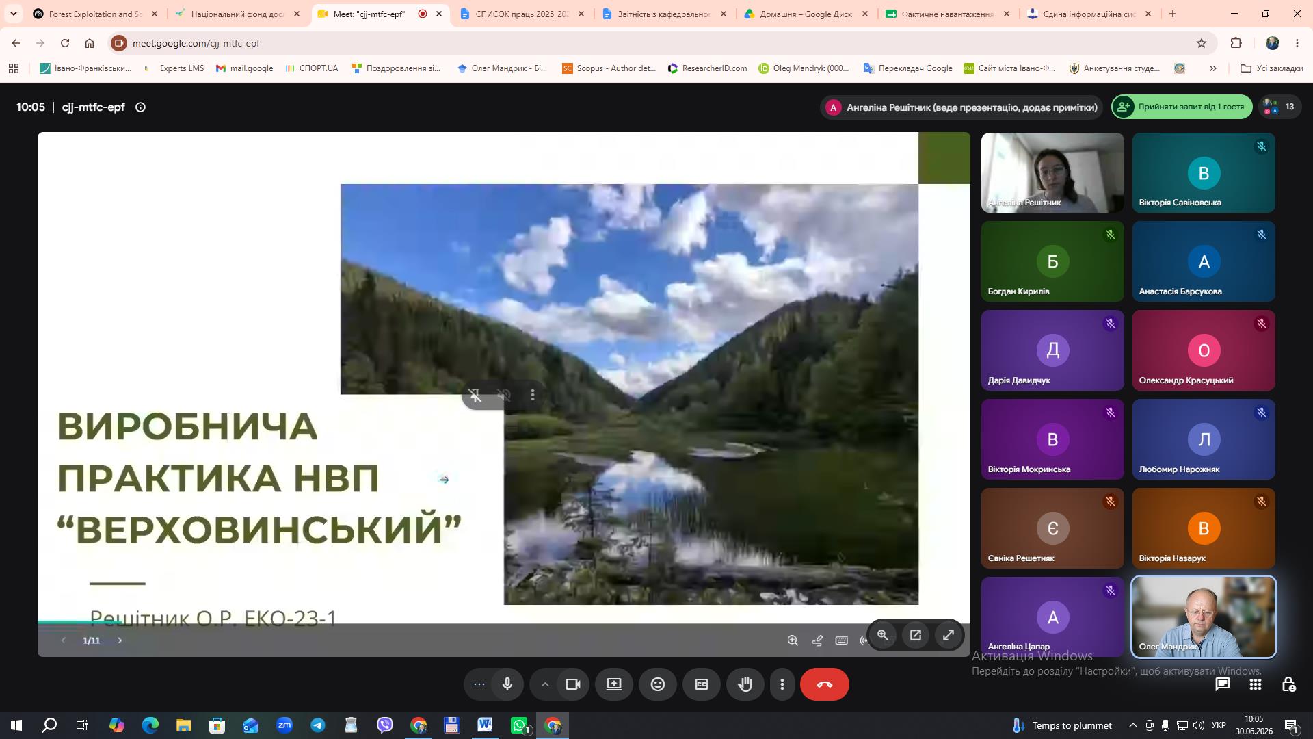Open the three-dot bubble beside microphone button
This screenshot has width=1313, height=739.
click(479, 684)
